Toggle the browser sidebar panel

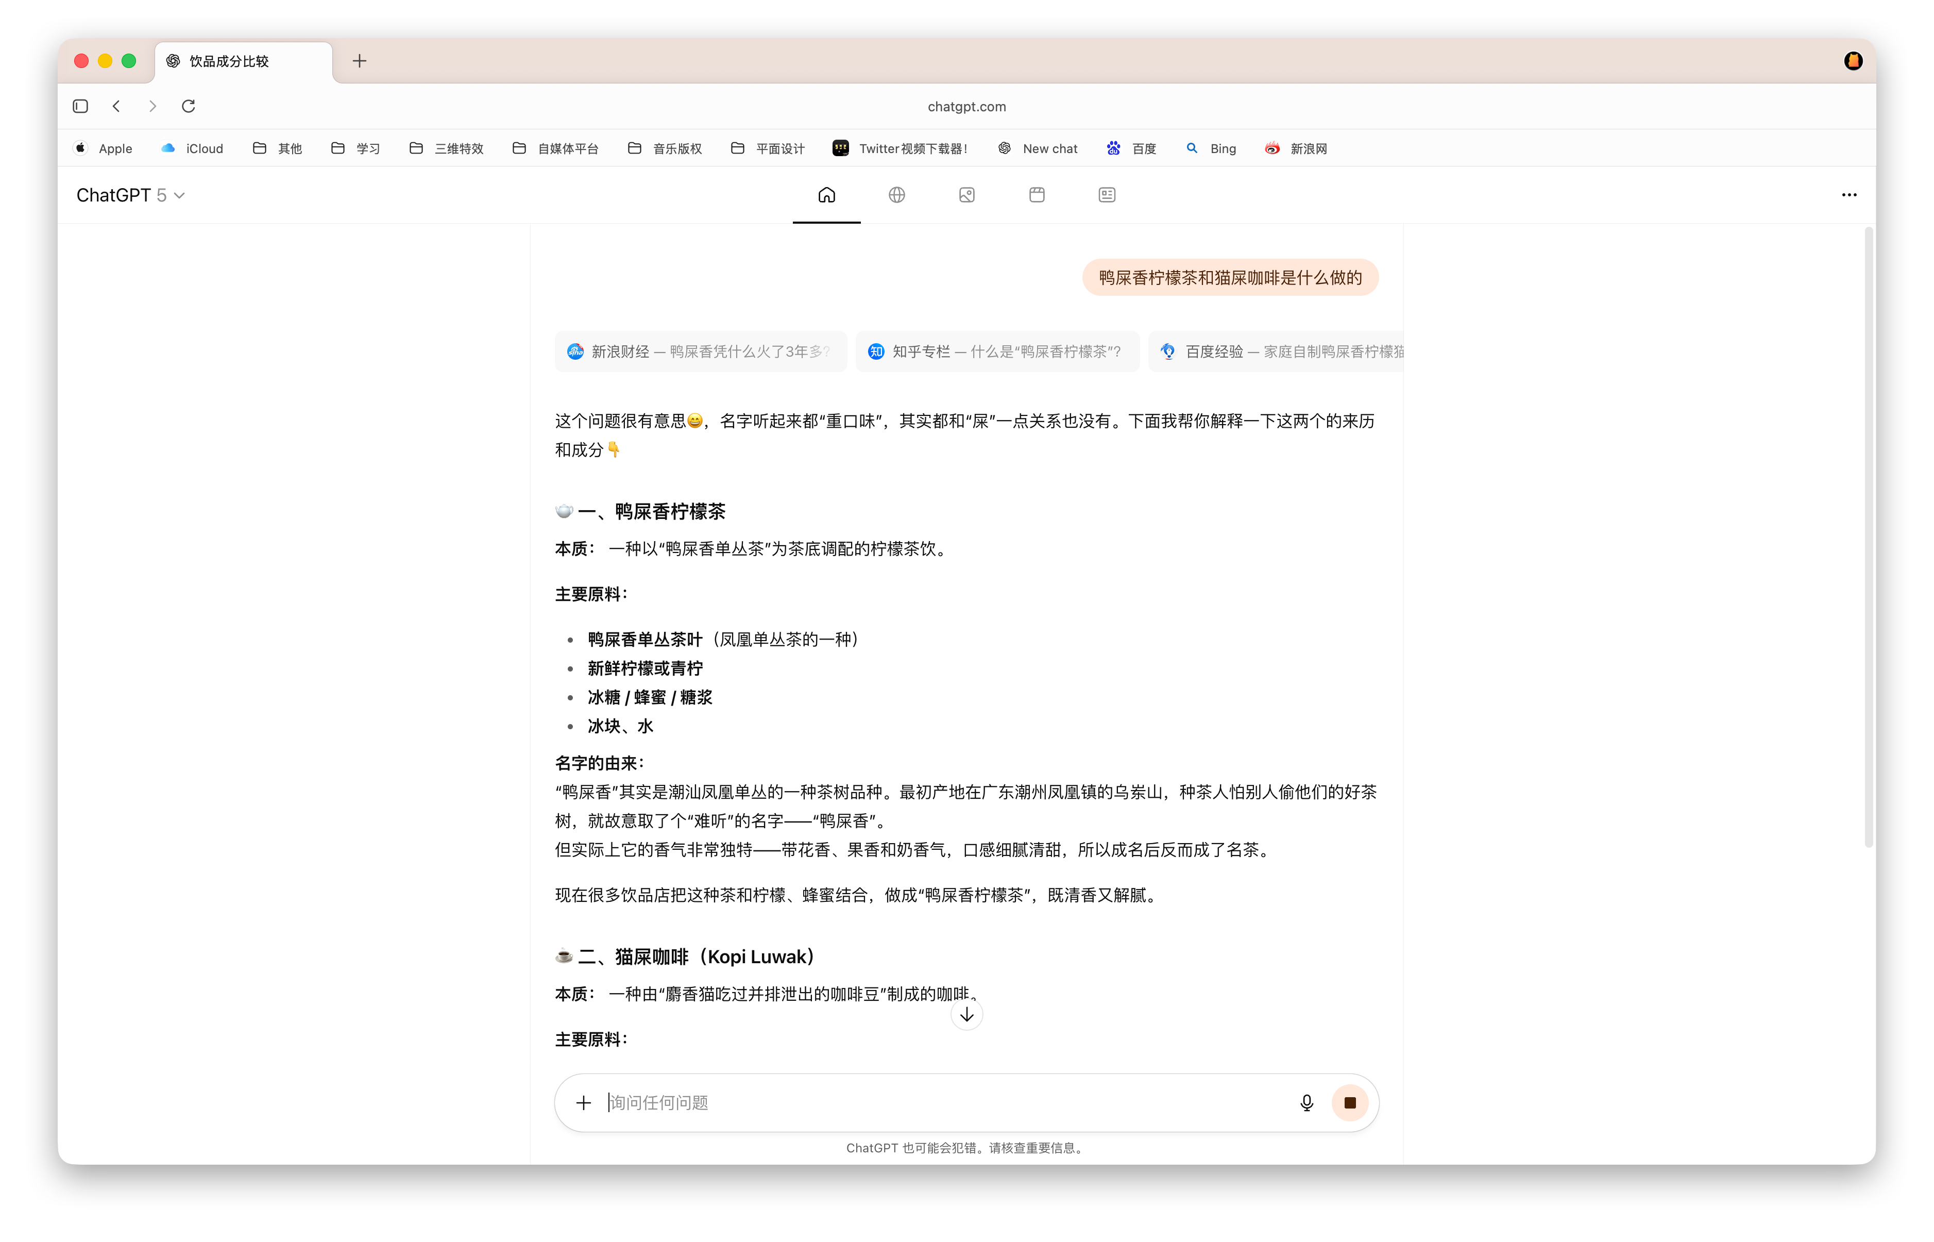80,106
